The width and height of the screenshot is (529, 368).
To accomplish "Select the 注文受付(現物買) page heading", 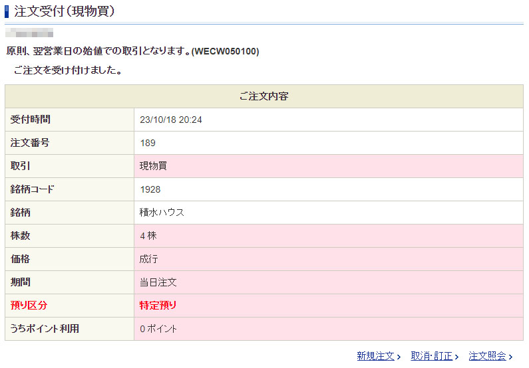I will [x=64, y=11].
